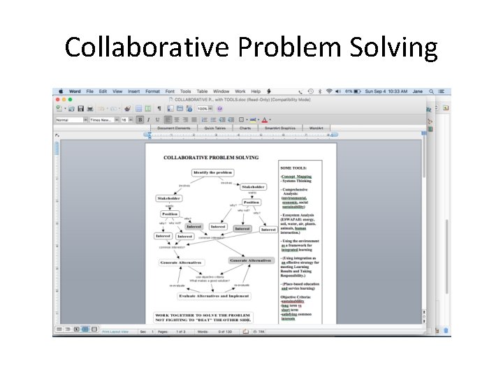Click the Borders icon
Viewport: 503px width, 377px height.
pyautogui.click(x=241, y=120)
